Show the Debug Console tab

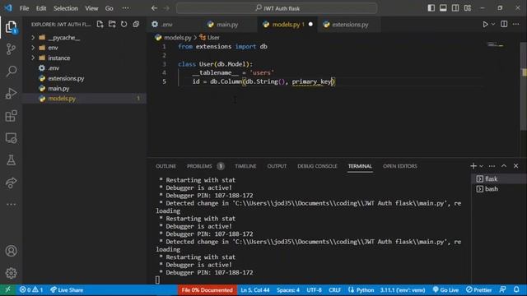[317, 166]
